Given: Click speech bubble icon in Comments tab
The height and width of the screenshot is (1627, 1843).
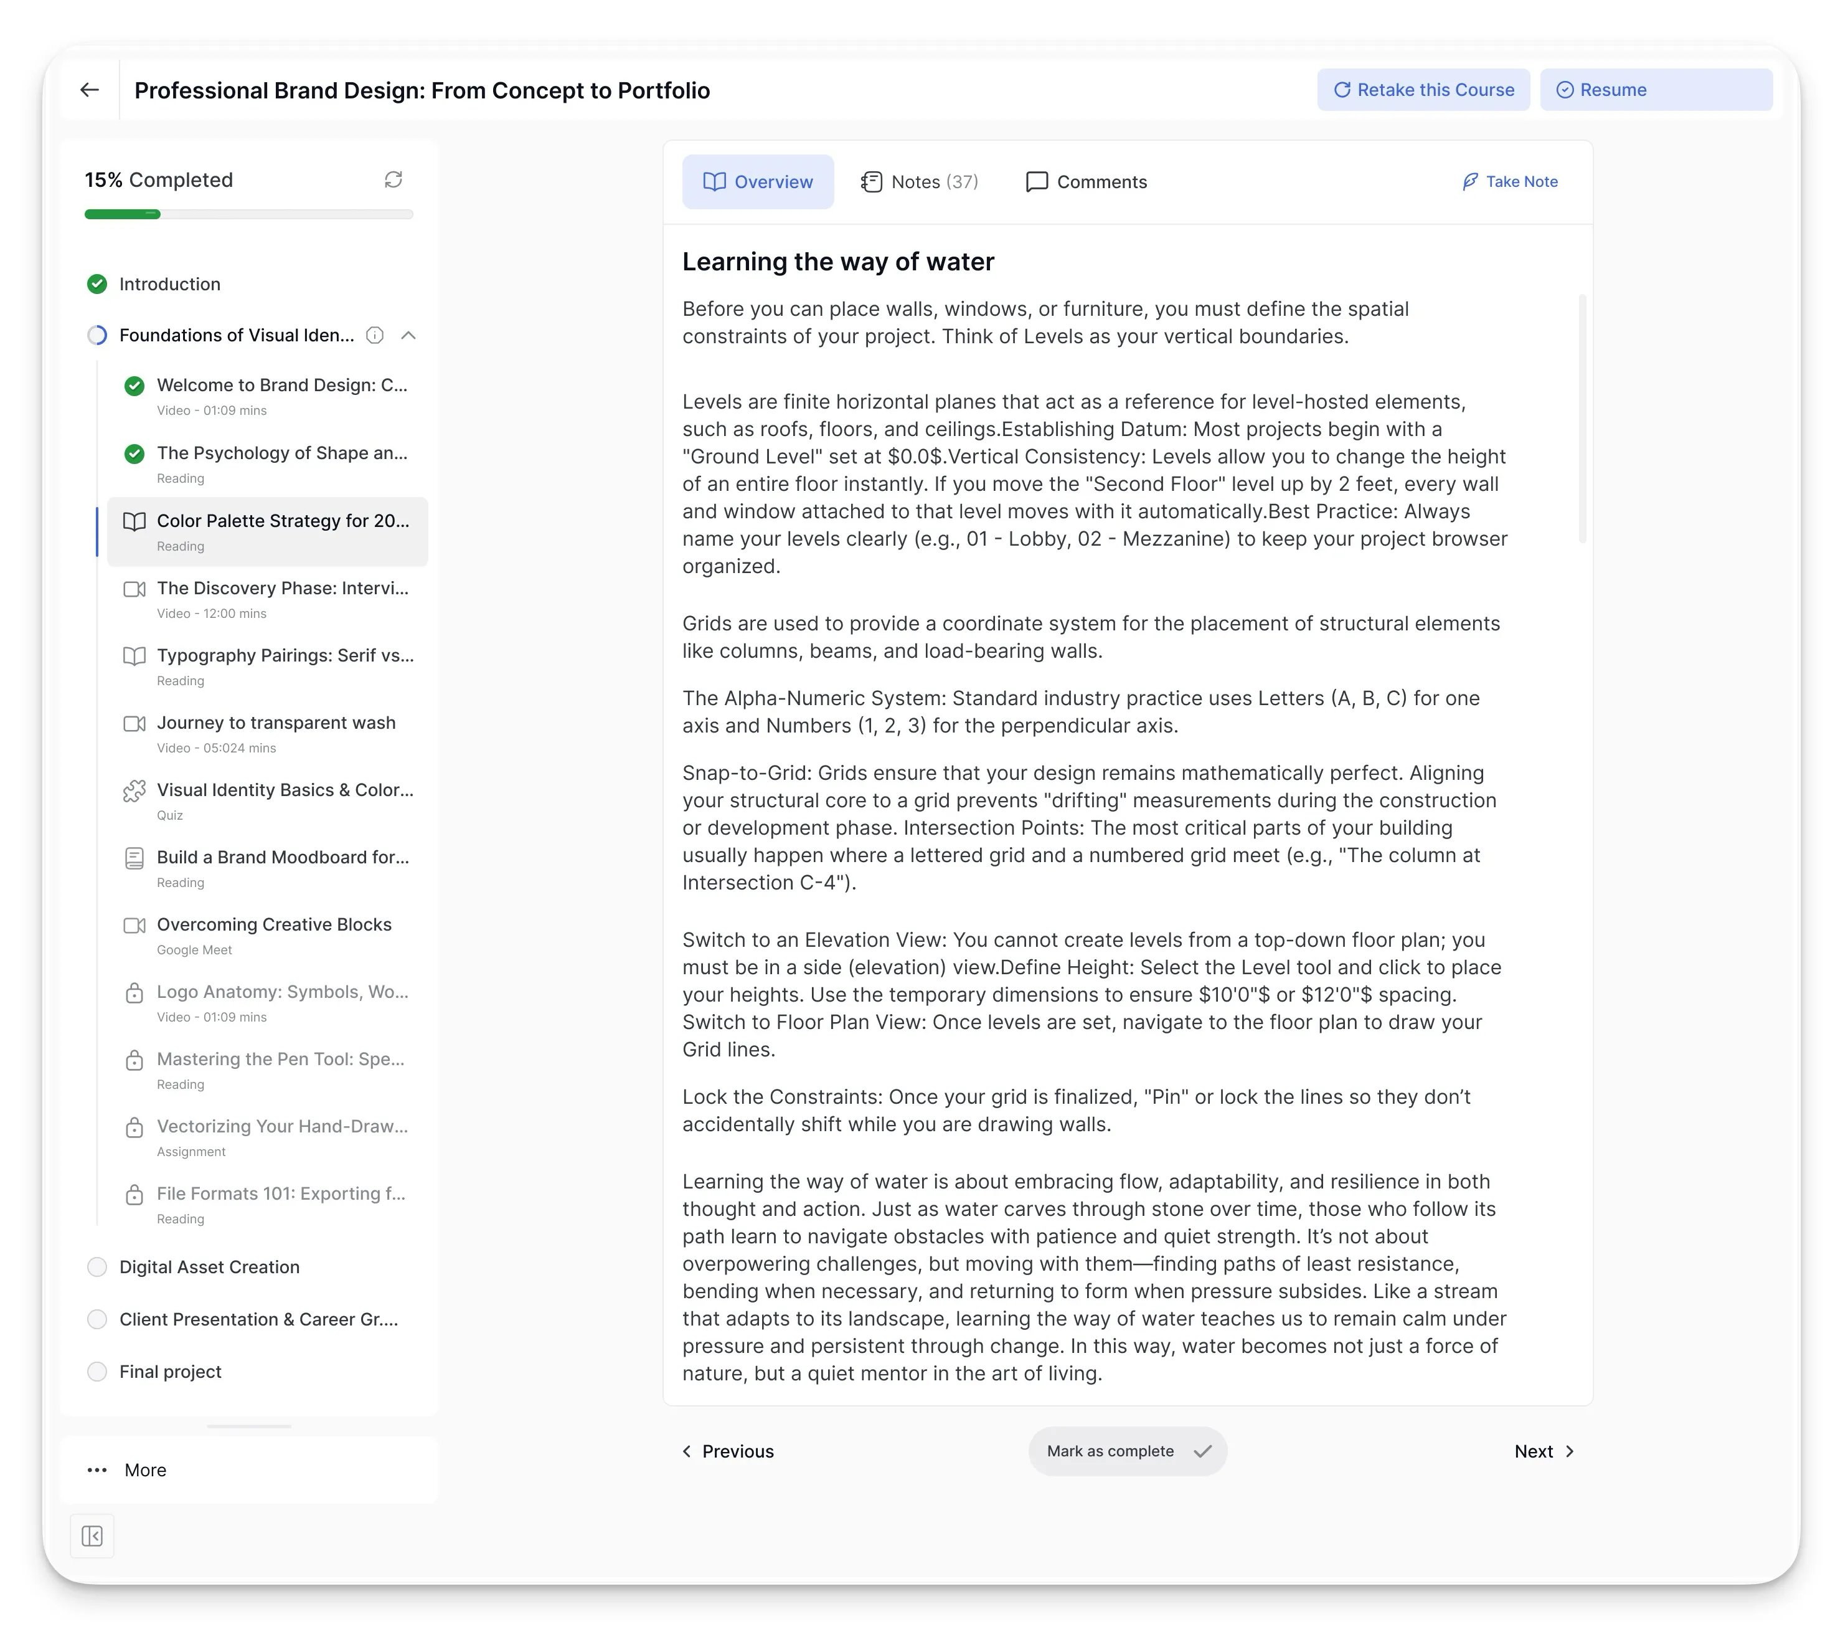Looking at the screenshot, I should coord(1037,182).
